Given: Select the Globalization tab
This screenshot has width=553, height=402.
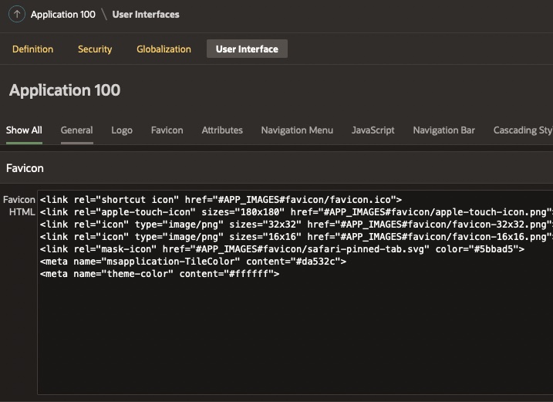Looking at the screenshot, I should pyautogui.click(x=164, y=49).
